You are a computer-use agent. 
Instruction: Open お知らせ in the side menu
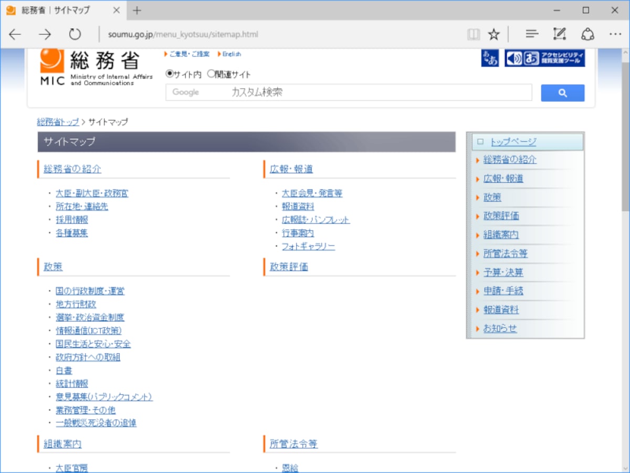point(500,329)
